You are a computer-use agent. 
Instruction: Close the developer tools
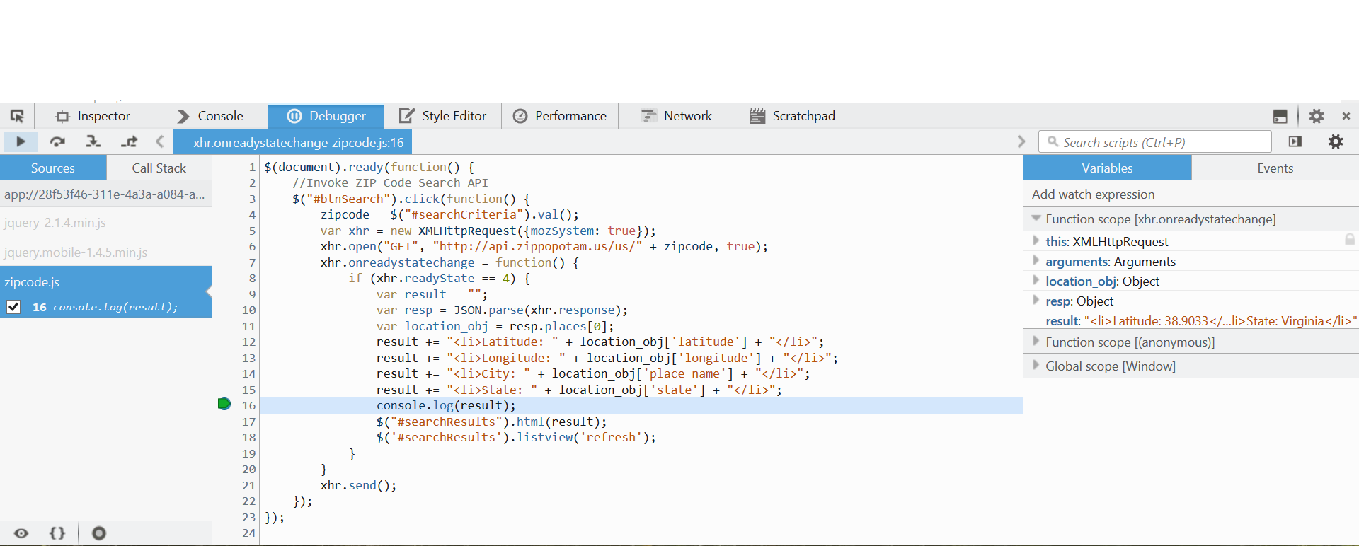(1346, 116)
